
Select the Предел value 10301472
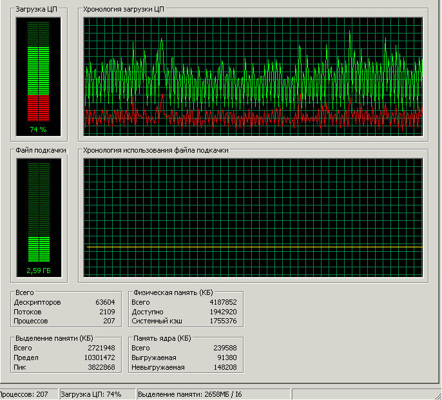pyautogui.click(x=100, y=357)
